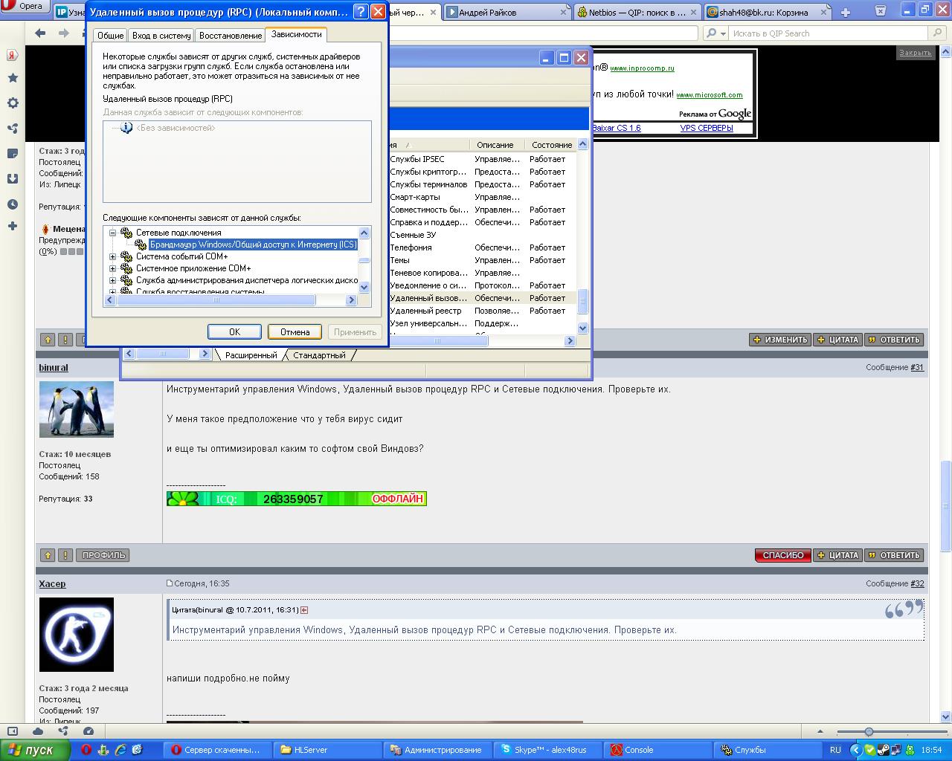952x761 pixels.
Task: Click the magnifier search button in QIP Search field
Action: click(x=939, y=33)
